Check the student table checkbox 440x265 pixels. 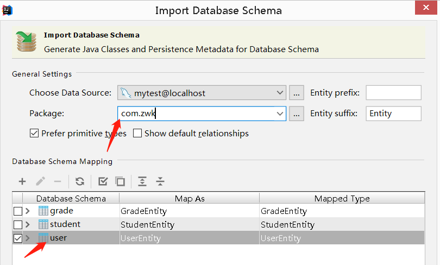click(x=18, y=224)
